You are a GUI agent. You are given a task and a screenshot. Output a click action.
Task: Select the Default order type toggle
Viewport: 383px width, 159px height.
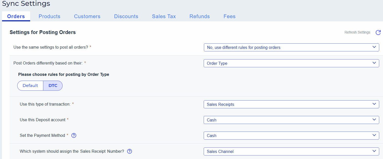[30, 86]
